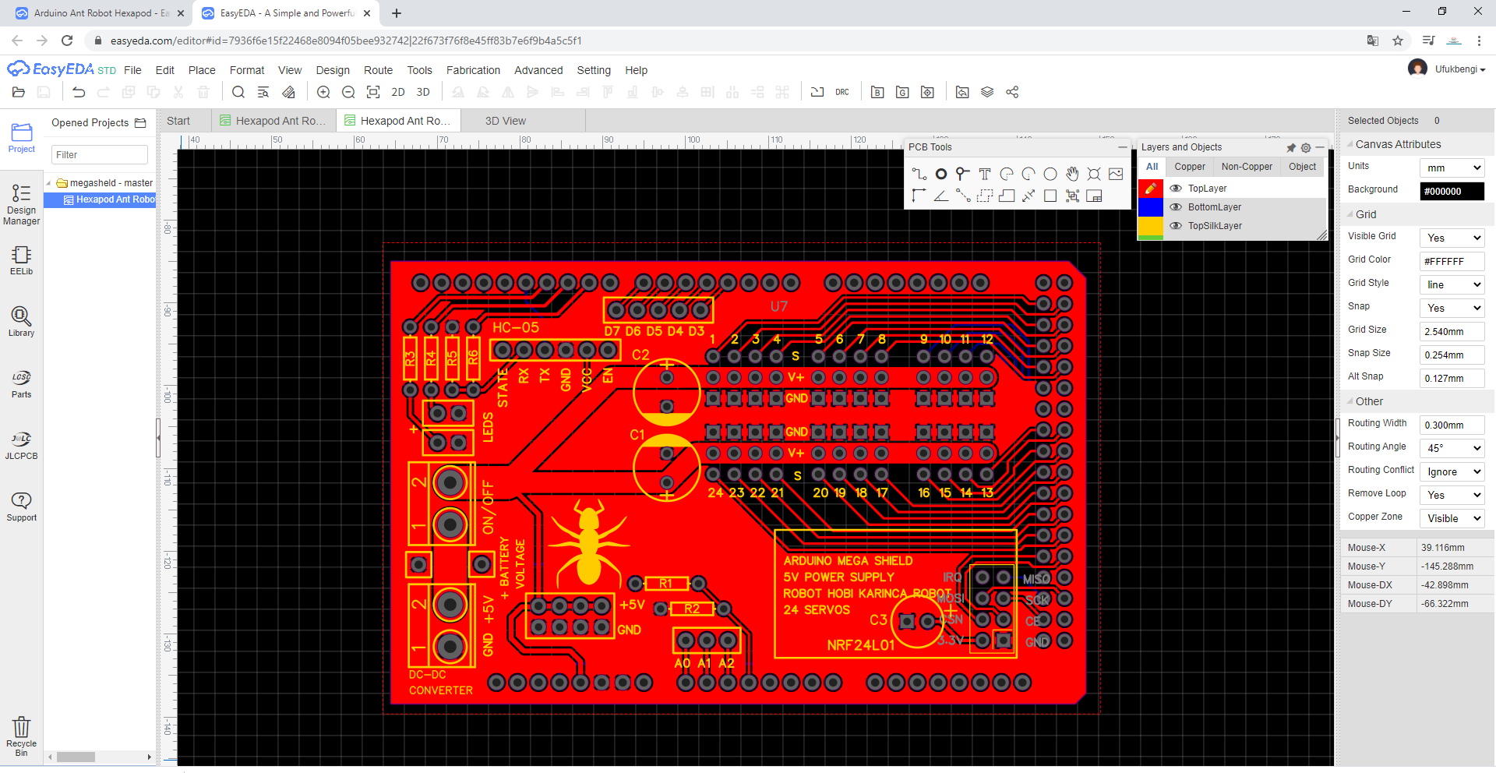Switch to the 3D View tab
The image size is (1496, 773).
point(505,121)
